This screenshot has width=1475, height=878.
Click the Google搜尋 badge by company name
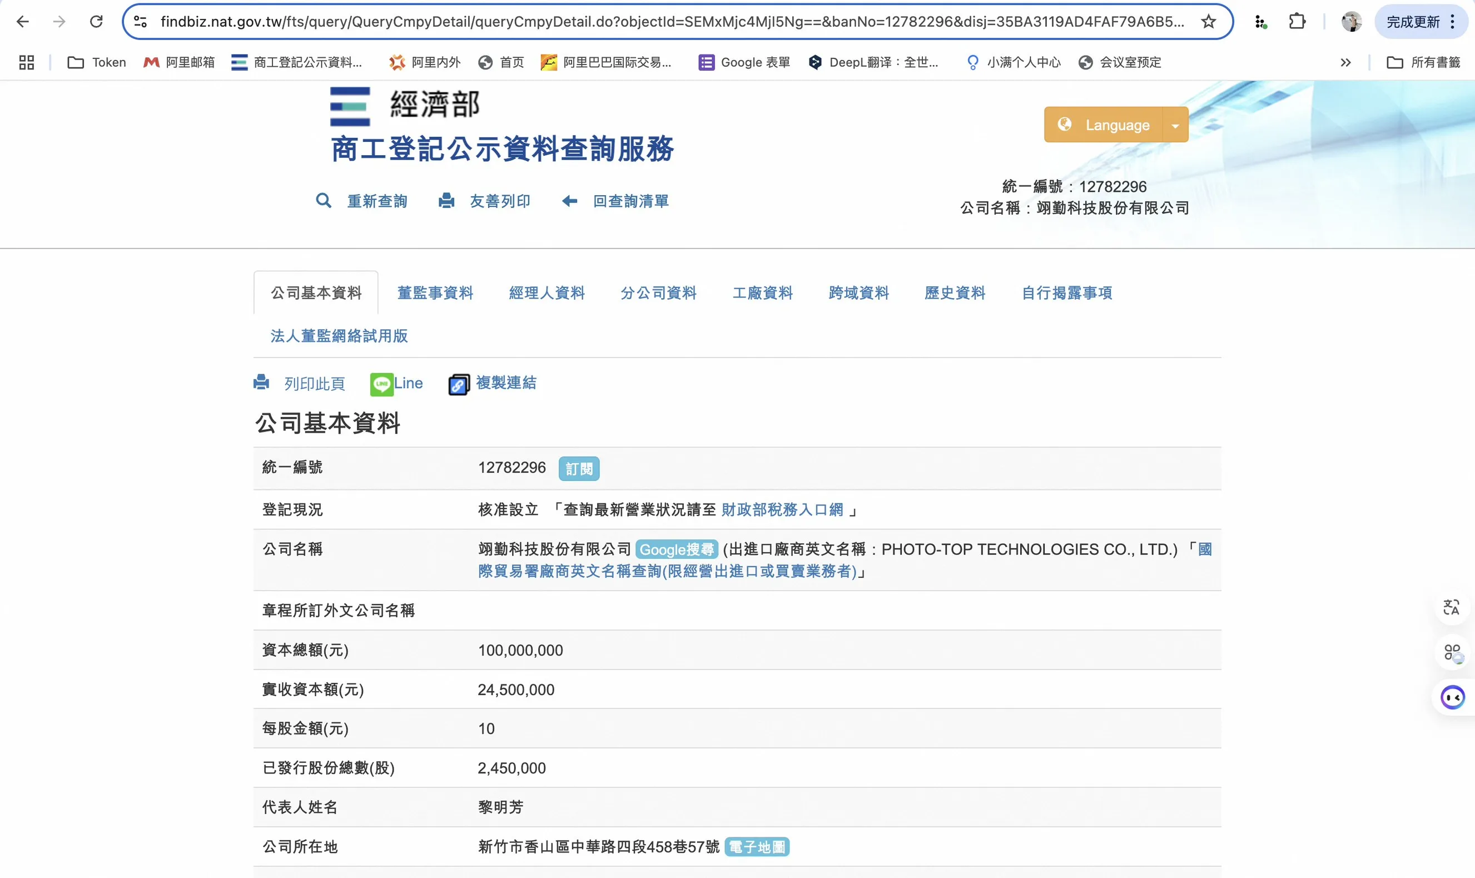[x=677, y=549]
